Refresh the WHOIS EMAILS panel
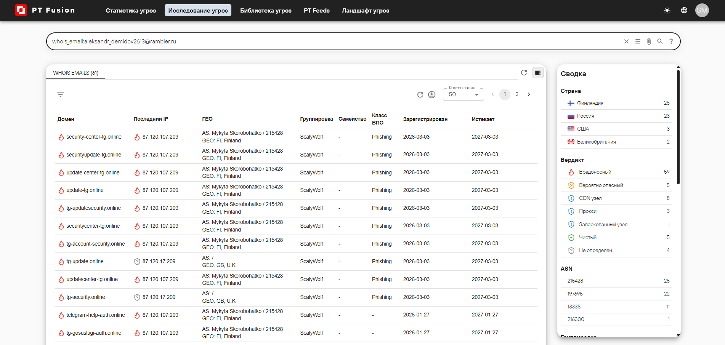The image size is (725, 345). [x=524, y=72]
